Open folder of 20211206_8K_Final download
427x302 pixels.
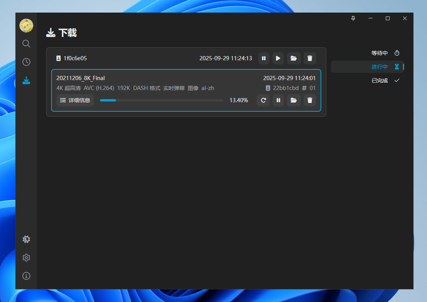293,100
